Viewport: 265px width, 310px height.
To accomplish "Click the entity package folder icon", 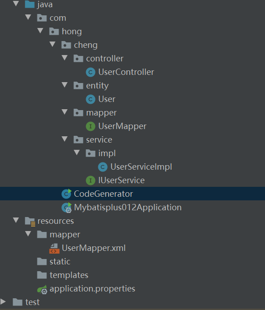I will [x=78, y=86].
